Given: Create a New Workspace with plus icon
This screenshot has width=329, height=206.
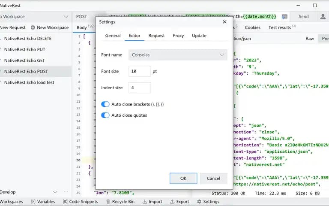Looking at the screenshot, I should coord(50,27).
